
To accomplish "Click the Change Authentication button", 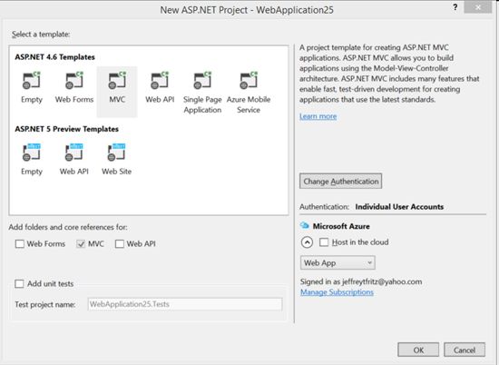I will [x=340, y=182].
